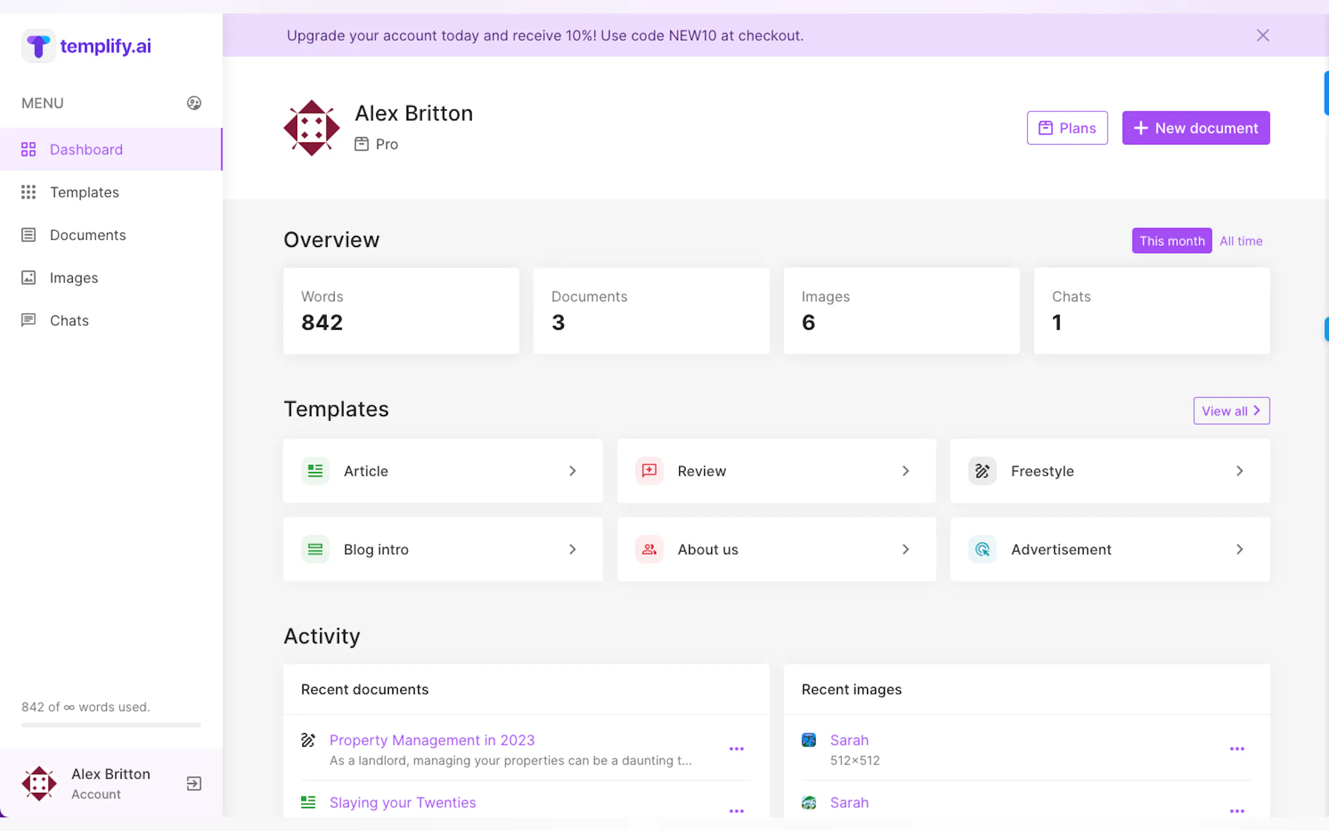Dismiss the upgrade promo banner
Image resolution: width=1329 pixels, height=831 pixels.
1263,35
